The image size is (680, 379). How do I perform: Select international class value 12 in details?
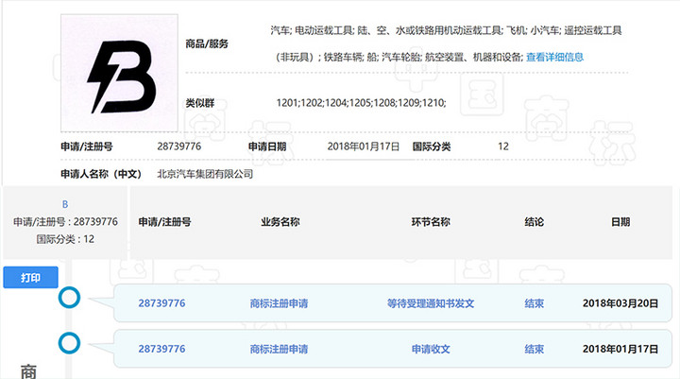pyautogui.click(x=503, y=146)
